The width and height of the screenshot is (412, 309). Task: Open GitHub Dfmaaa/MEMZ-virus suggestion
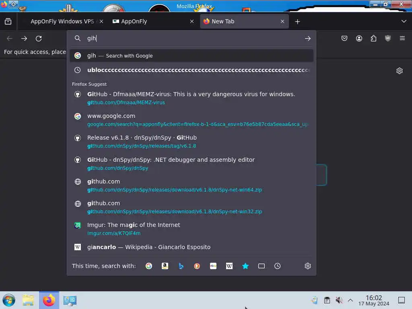pos(191,98)
